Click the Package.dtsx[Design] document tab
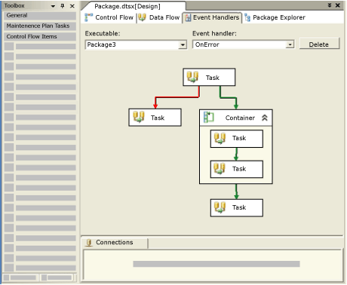Image resolution: width=347 pixels, height=285 pixels. click(x=127, y=6)
